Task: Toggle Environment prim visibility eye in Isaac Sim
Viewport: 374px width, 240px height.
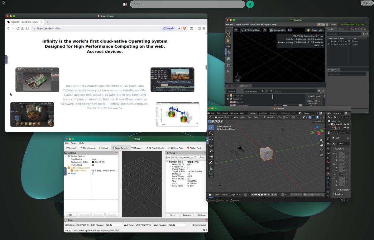Action: pyautogui.click(x=349, y=44)
